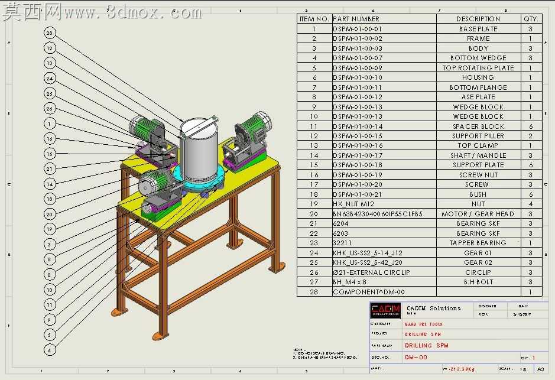Click part number KHK_US-SS2_5-14_J12

coord(384,252)
